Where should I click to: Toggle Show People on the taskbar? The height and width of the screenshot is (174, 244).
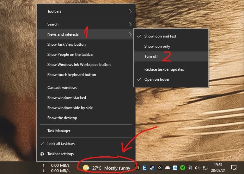86,55
